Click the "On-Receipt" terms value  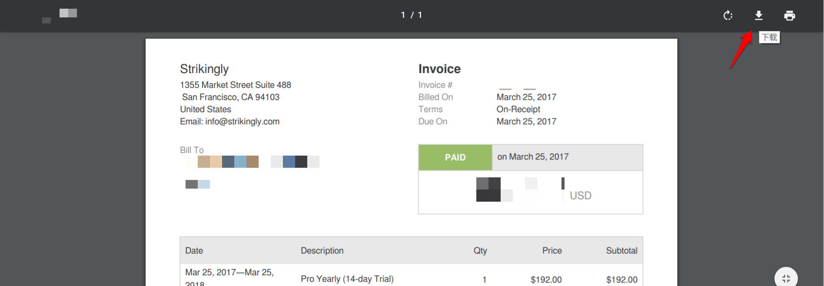[x=518, y=109]
